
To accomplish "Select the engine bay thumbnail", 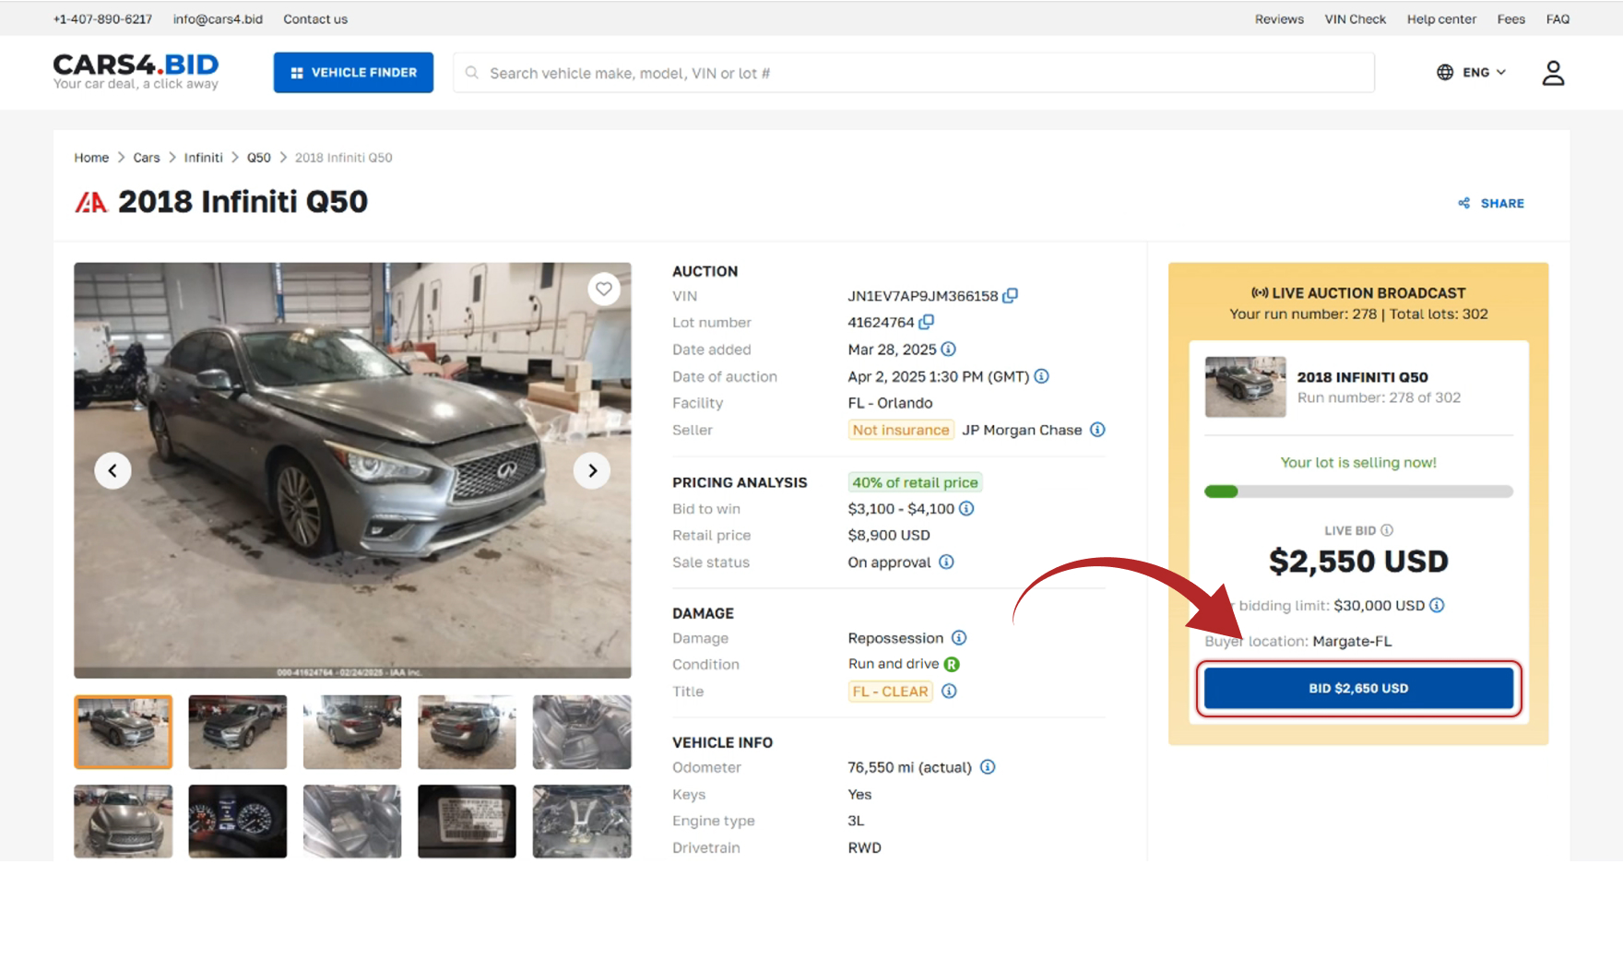I will 582,822.
